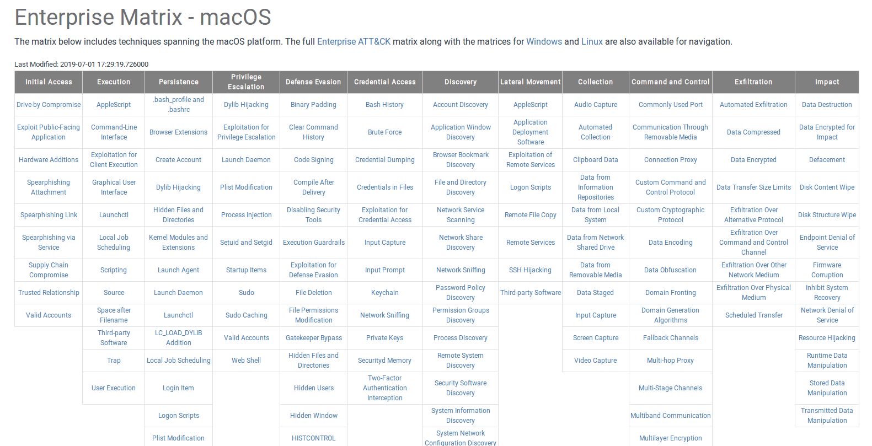Screen dimensions: 872x446
Task: Click Launch Agent technique
Action: (179, 270)
